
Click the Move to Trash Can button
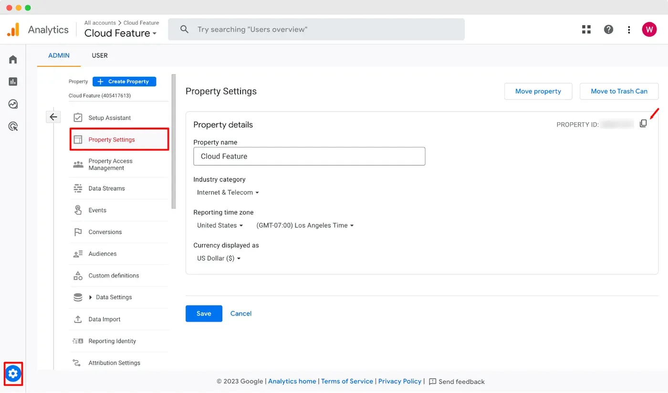point(619,91)
